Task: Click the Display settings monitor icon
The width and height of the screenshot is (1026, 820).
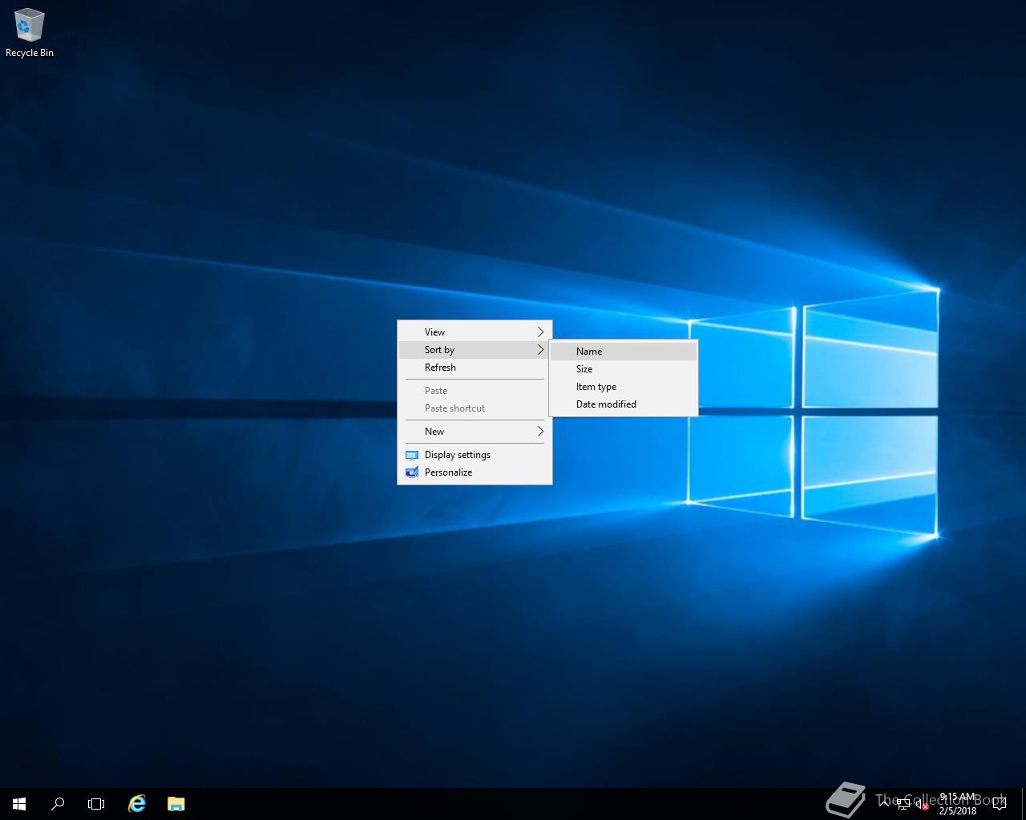Action: pos(412,455)
